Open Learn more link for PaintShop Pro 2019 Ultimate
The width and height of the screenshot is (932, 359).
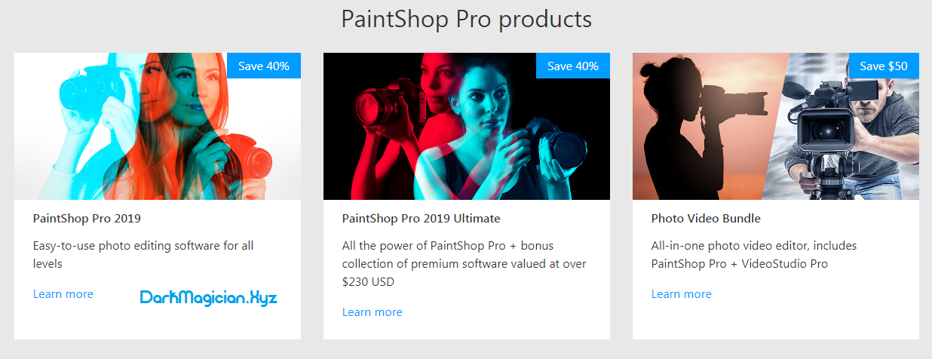pos(372,312)
